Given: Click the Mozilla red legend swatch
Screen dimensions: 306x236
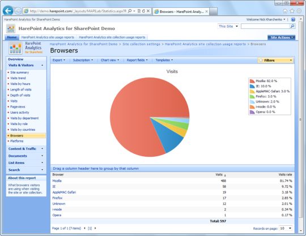Looking at the screenshot, I should pyautogui.click(x=252, y=81).
